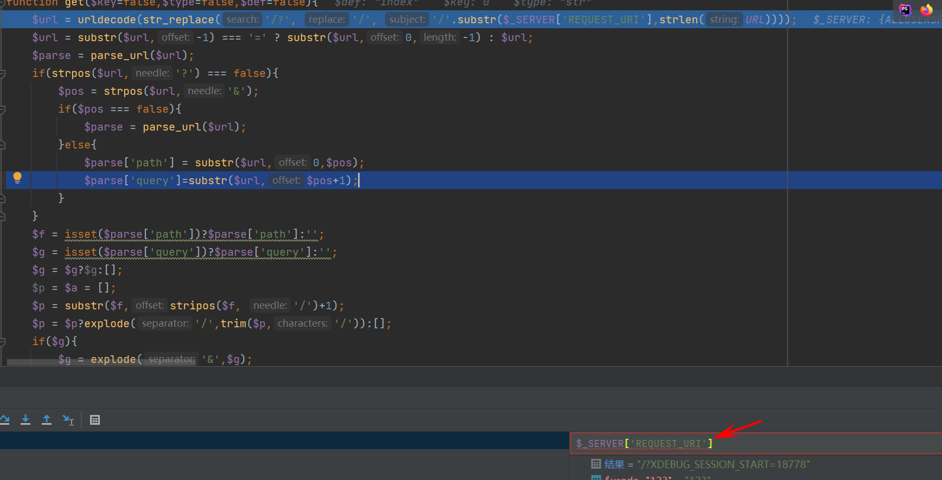Collapse the if($g){ block fold marker
Screen dimensions: 942x480
pyautogui.click(x=3, y=341)
